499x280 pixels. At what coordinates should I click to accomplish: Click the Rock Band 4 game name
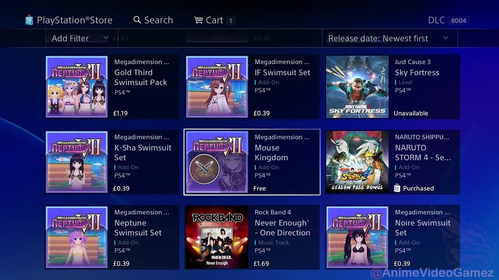273,212
